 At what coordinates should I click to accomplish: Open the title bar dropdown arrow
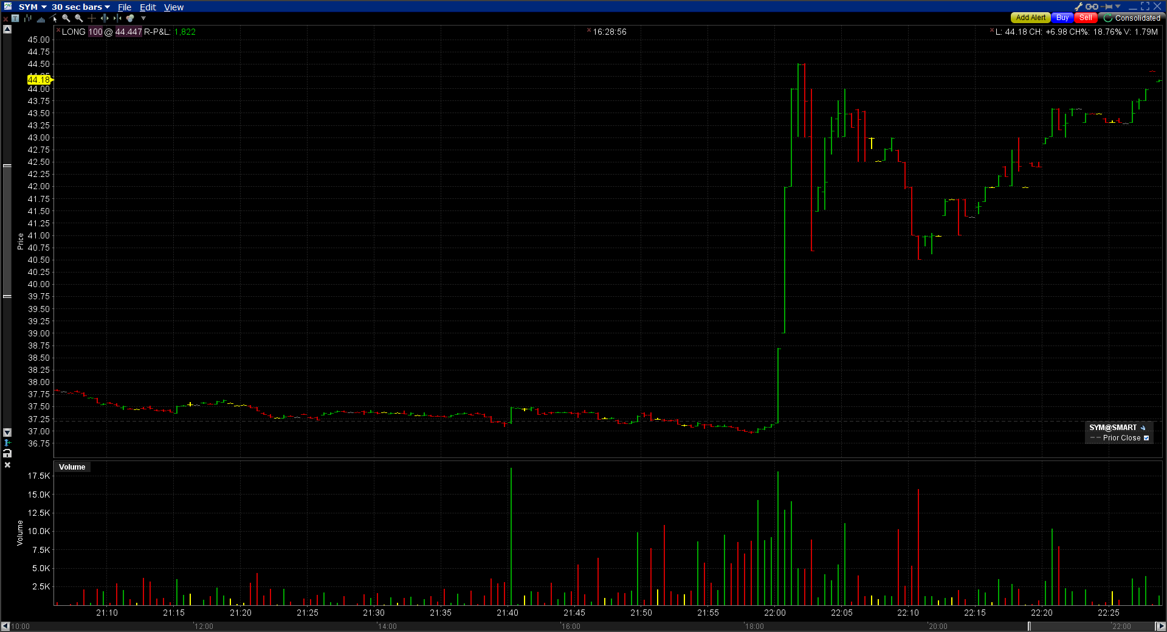tap(1118, 6)
